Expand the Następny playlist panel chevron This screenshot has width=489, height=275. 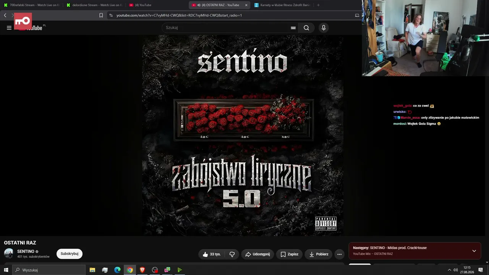tap(474, 251)
